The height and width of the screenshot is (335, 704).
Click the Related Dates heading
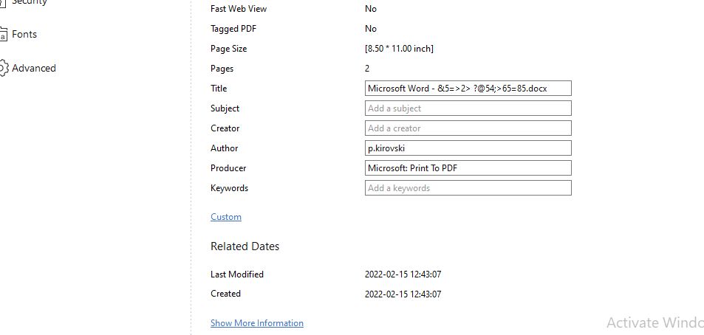click(245, 246)
